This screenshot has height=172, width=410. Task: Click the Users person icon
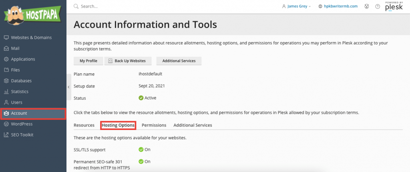pyautogui.click(x=6, y=102)
